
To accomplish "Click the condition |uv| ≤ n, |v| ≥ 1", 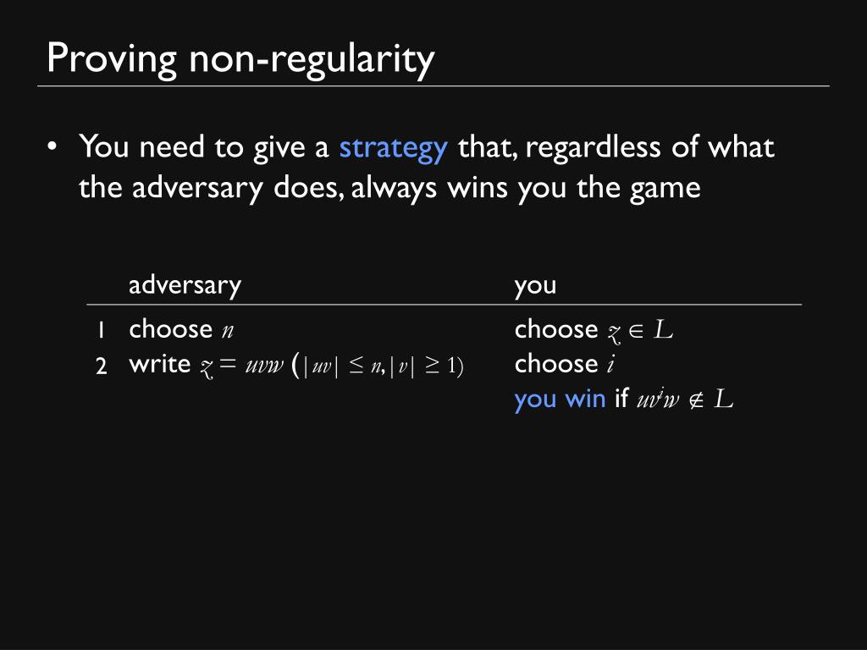I will (378, 366).
